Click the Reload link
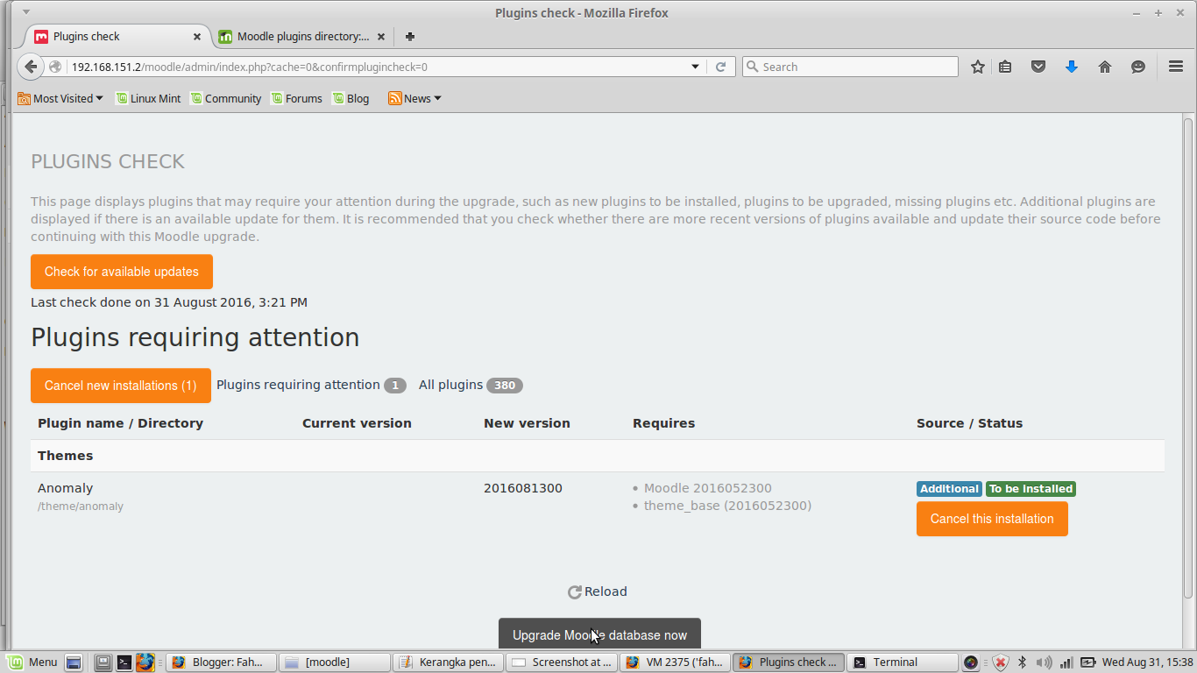The image size is (1197, 673). click(x=606, y=592)
